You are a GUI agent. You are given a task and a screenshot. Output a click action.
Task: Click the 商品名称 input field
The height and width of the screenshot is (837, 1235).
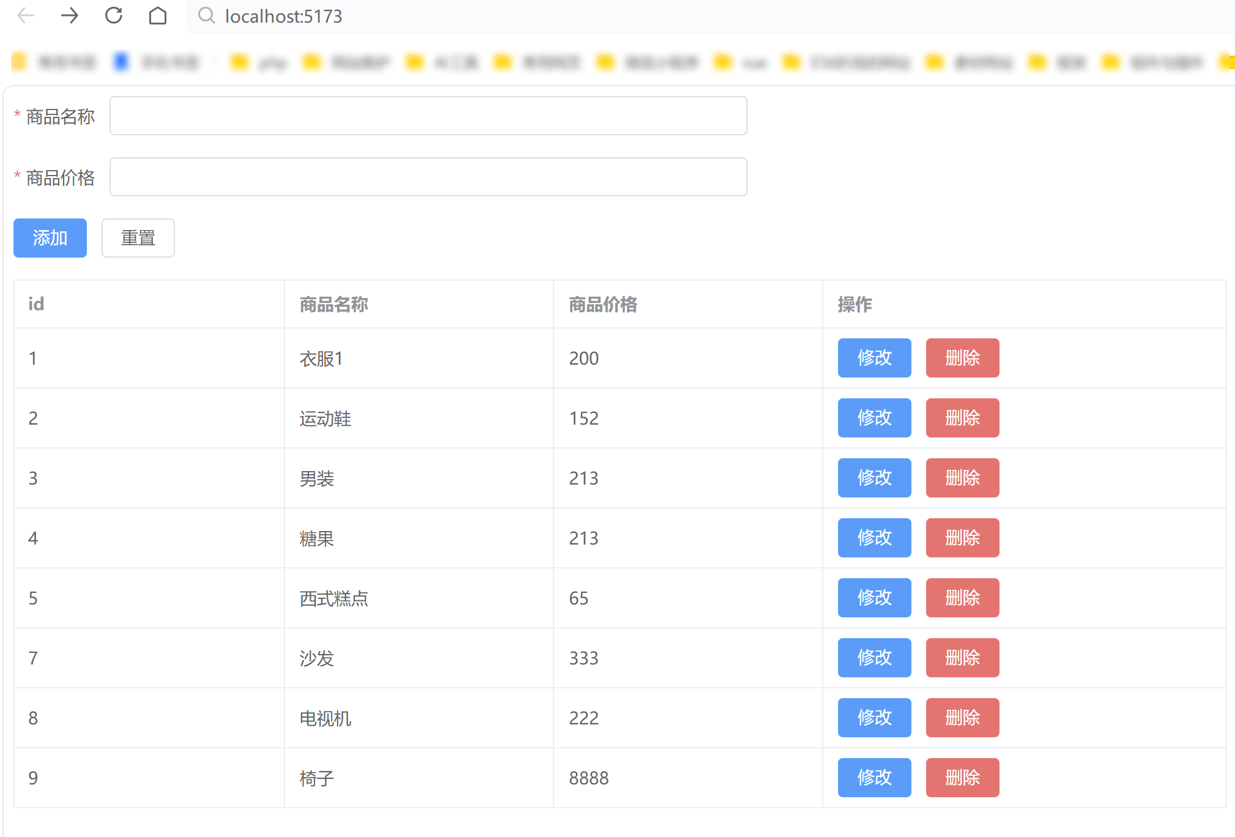pos(428,116)
